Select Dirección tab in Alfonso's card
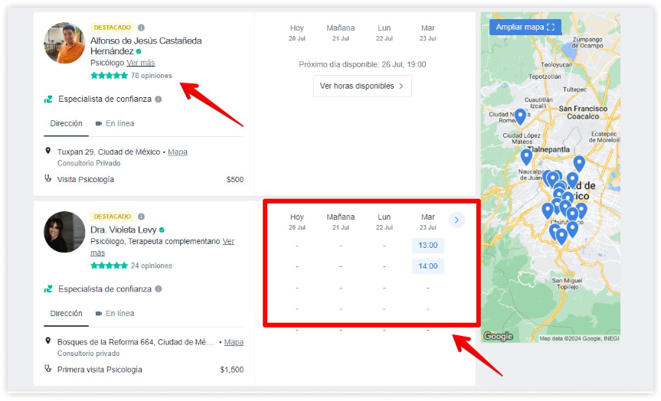The height and width of the screenshot is (401, 661). (66, 123)
